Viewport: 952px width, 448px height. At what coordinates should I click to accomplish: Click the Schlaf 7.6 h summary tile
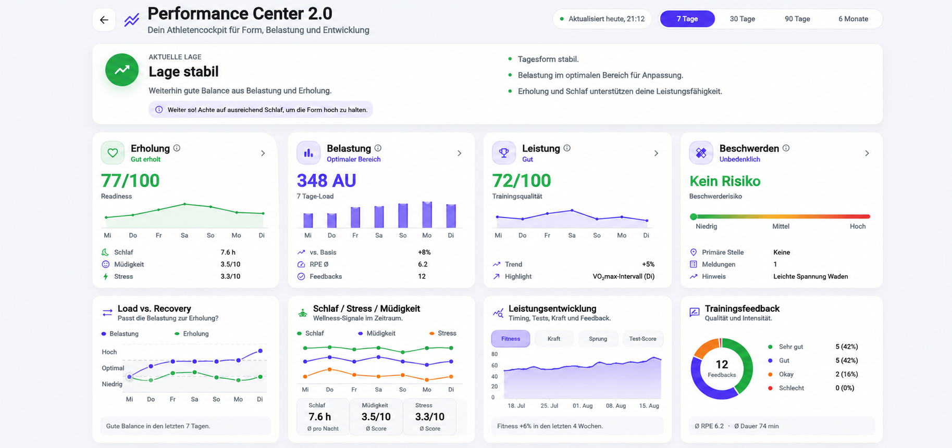click(x=323, y=417)
